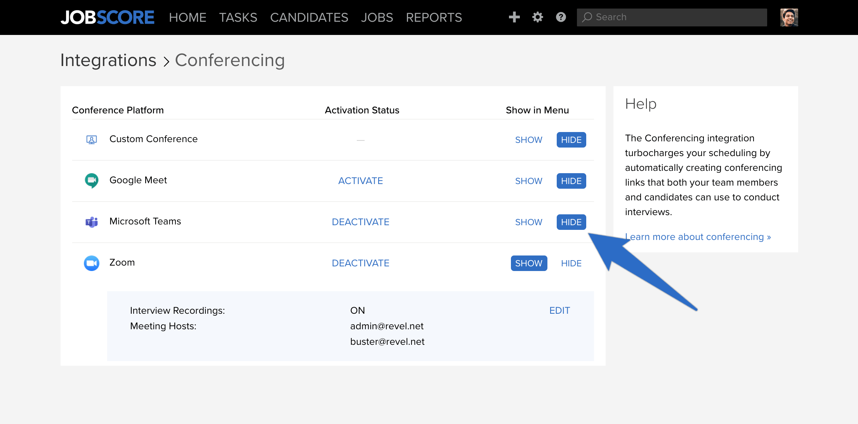Click the Custom Conference platform name

(153, 139)
